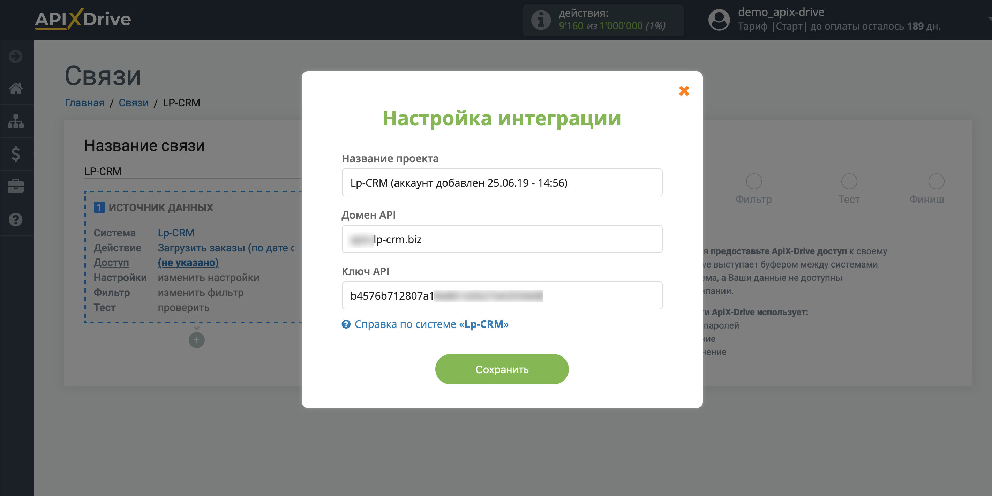Click изменить настройки text

click(x=208, y=278)
